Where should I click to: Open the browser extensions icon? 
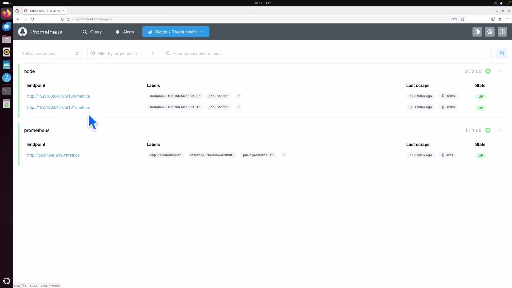point(500,19)
